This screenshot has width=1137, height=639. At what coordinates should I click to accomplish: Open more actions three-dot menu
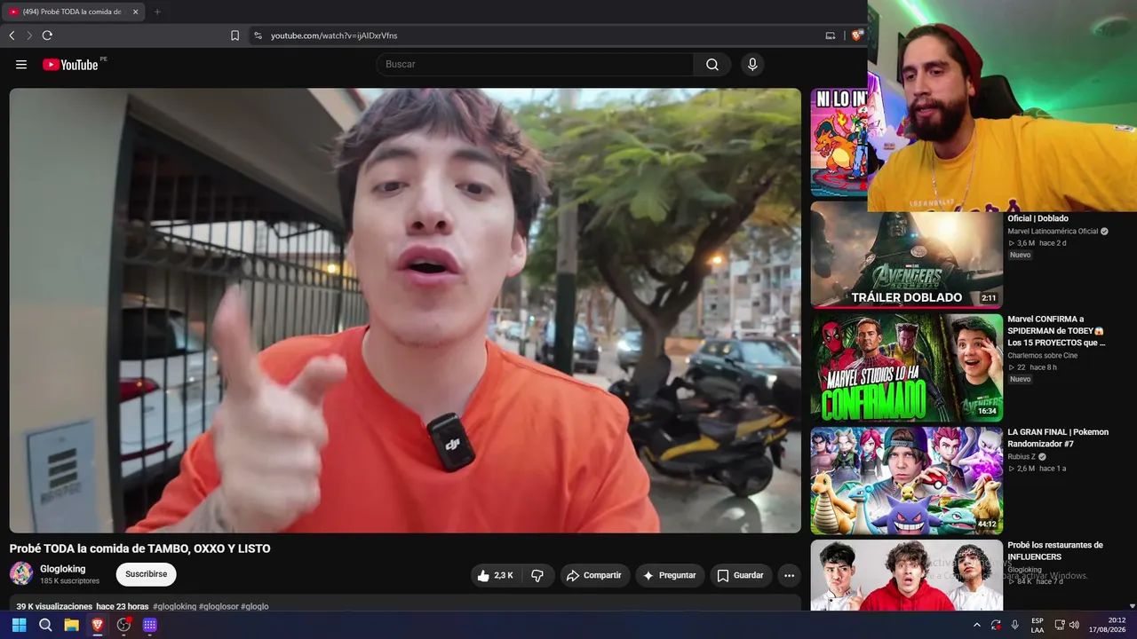(x=789, y=575)
